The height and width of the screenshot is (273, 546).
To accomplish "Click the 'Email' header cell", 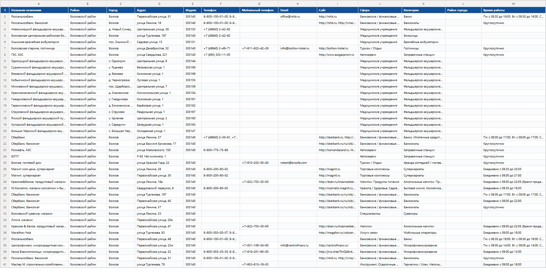I will [298, 10].
